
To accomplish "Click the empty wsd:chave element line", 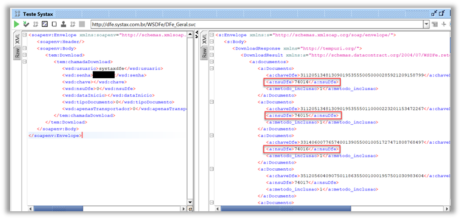I will point(94,82).
